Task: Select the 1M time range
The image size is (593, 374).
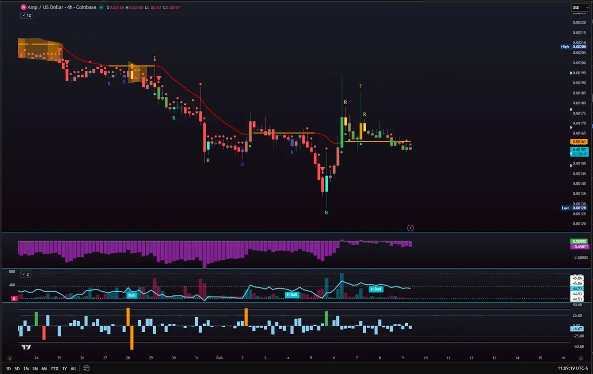Action: [26, 368]
